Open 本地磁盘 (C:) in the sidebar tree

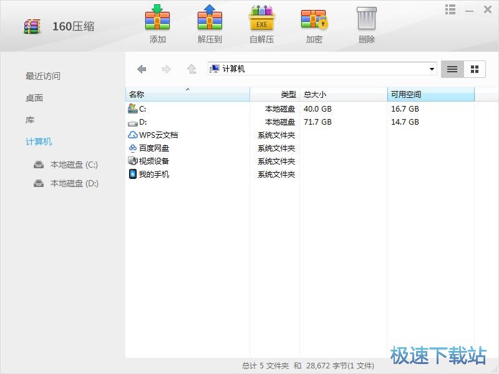[x=74, y=165]
